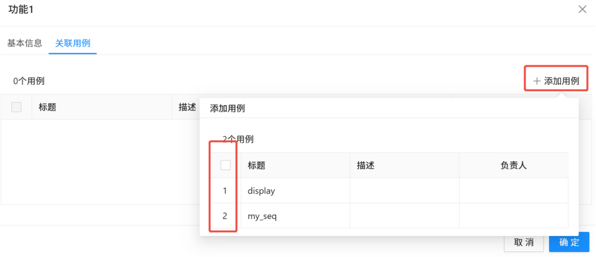Screen dimensions: 596x257
Task: Close the 功能1 dialog with X
Action: pos(582,10)
